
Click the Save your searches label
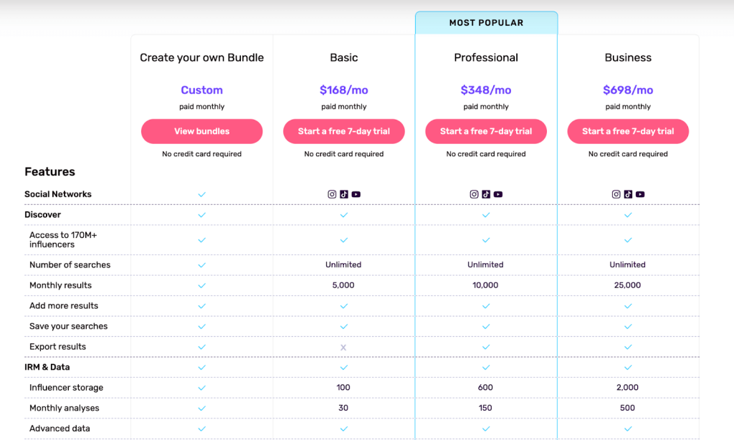tap(68, 326)
